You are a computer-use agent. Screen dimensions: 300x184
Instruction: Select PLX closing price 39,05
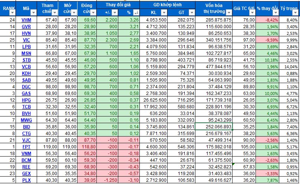[x=87, y=180]
